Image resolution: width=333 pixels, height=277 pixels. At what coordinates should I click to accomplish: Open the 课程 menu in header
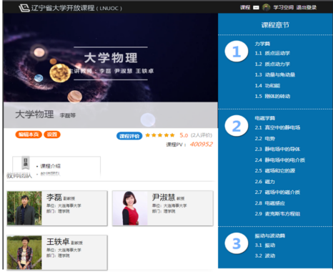245,8
